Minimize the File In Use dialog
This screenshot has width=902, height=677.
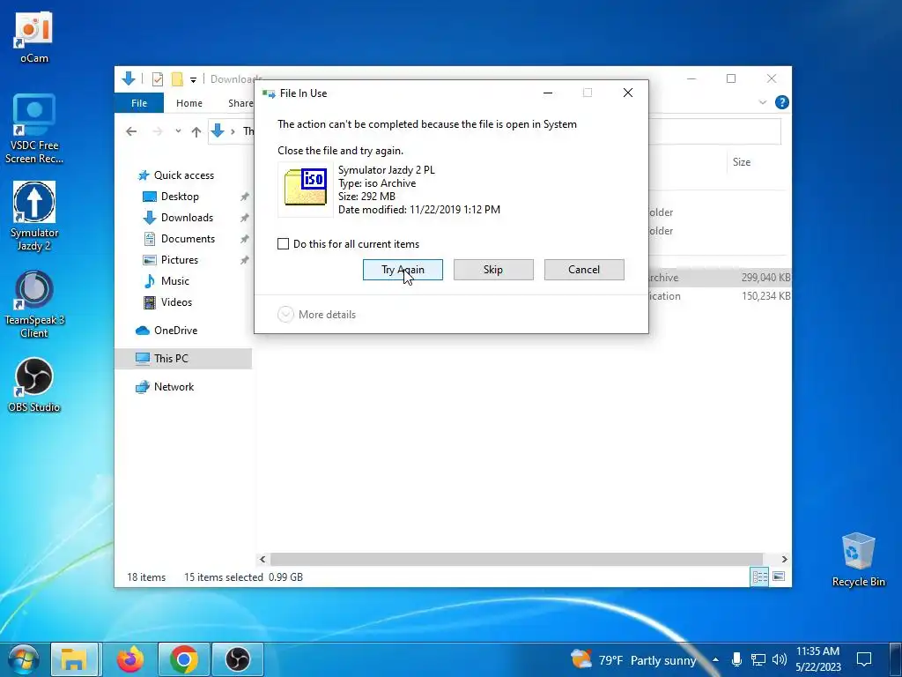548,93
